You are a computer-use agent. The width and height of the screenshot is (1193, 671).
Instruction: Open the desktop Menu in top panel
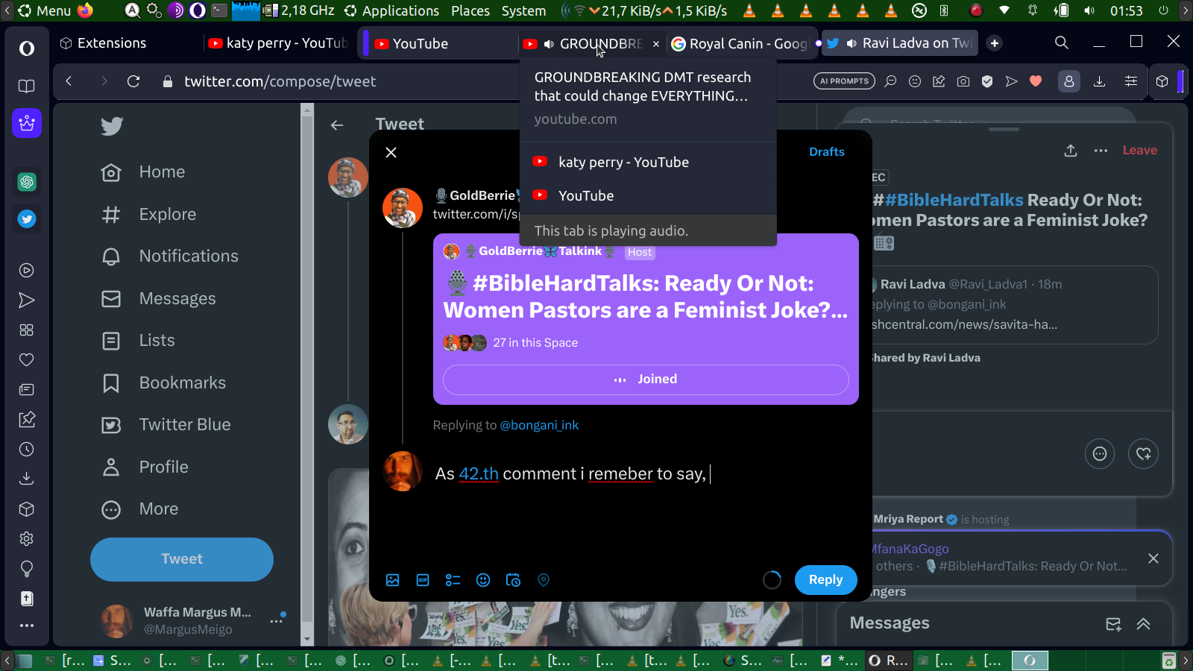[45, 10]
